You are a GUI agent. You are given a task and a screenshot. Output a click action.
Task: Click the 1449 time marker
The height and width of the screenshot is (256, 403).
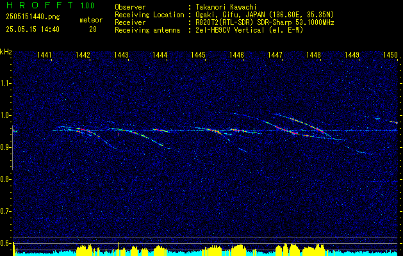352,54
